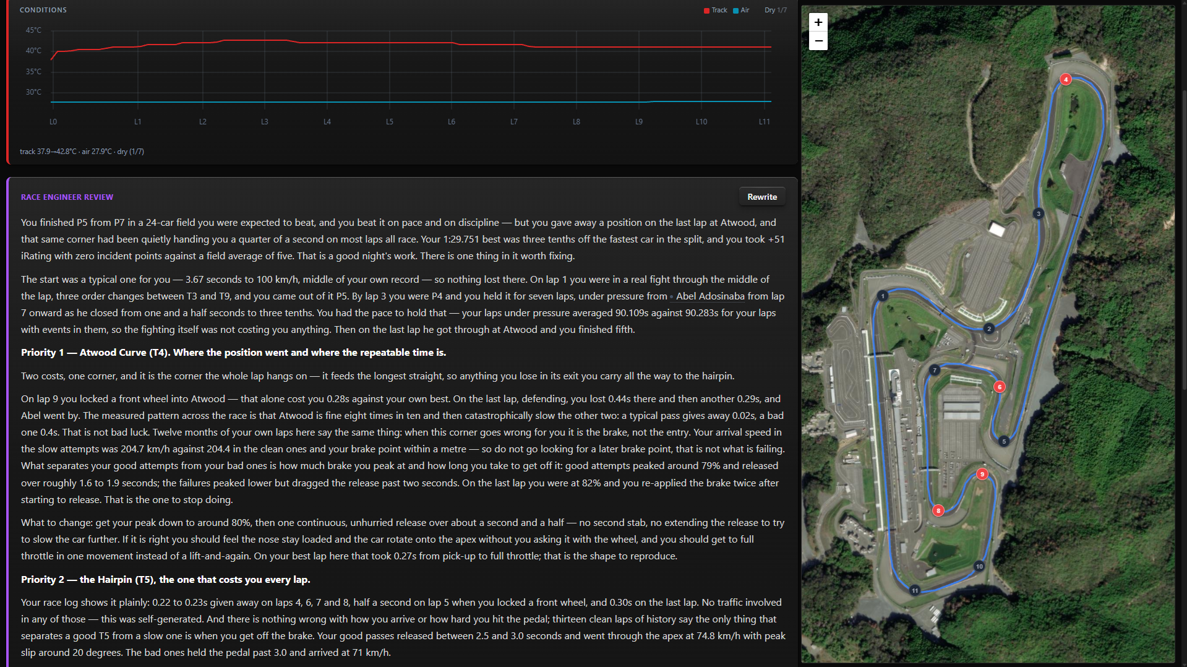Select turn 2 marker on the map
Viewport: 1187px width, 667px height.
[989, 329]
